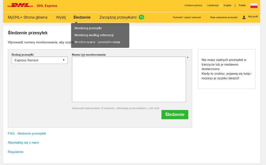Open Zarządzaj przesyłkami tab

pos(118,17)
